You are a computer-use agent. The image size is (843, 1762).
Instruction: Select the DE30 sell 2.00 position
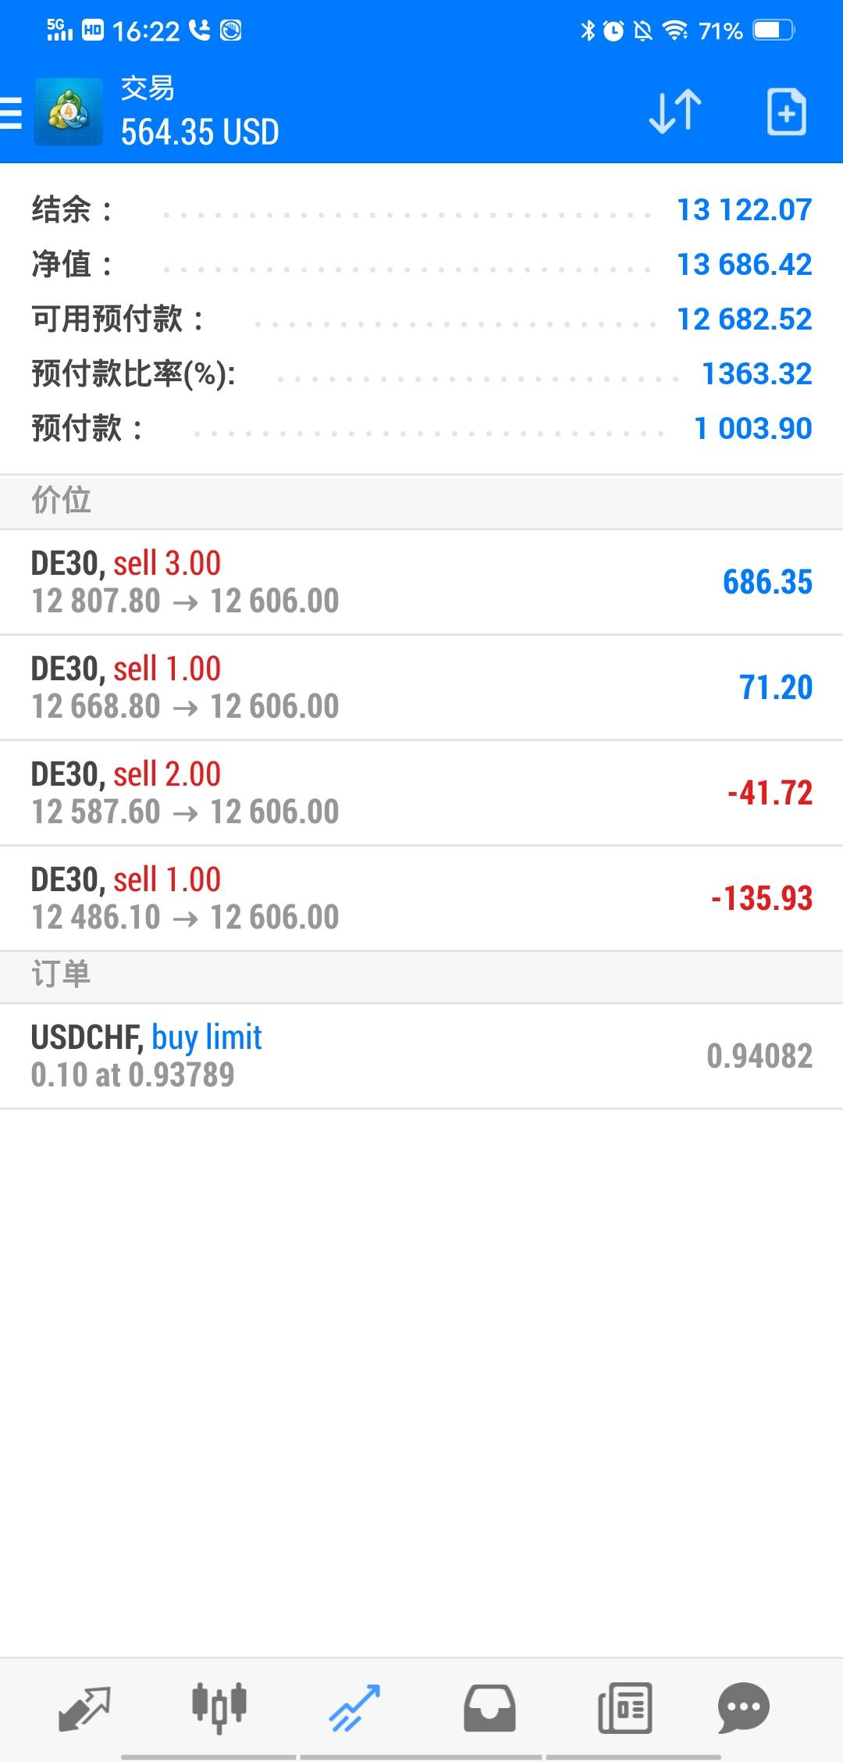[421, 794]
